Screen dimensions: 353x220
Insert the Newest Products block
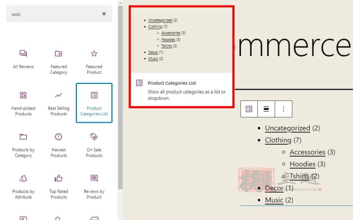[x=58, y=145]
